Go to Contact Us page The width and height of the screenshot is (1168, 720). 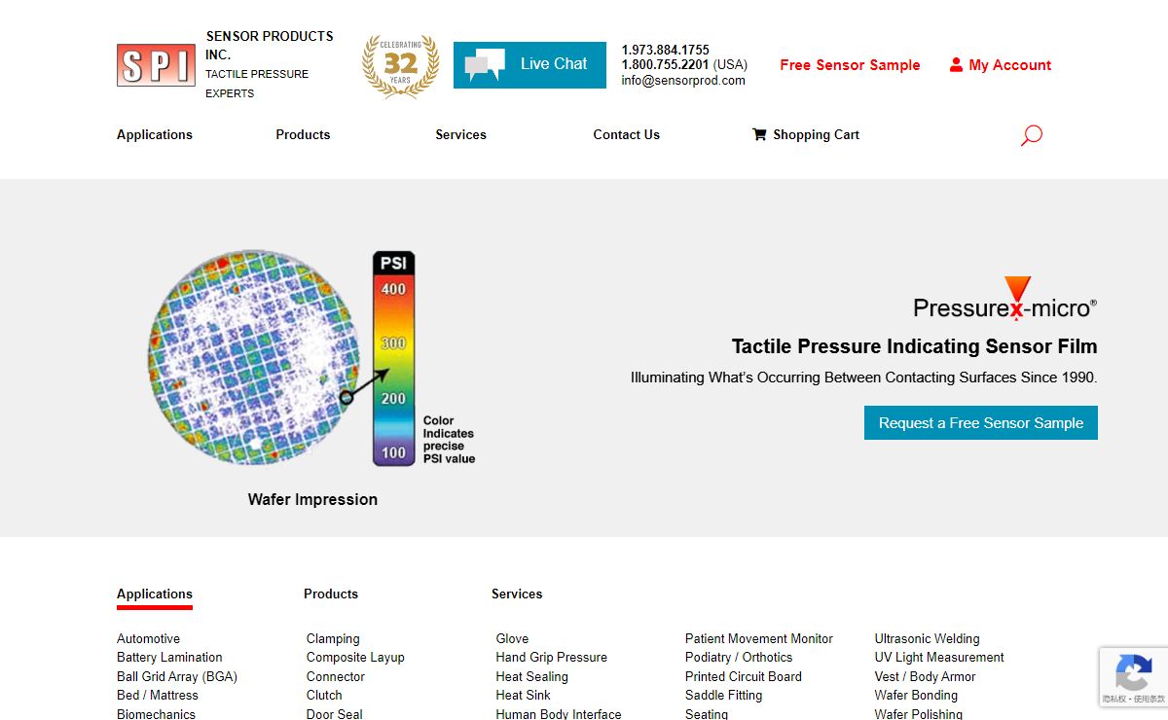pos(627,135)
